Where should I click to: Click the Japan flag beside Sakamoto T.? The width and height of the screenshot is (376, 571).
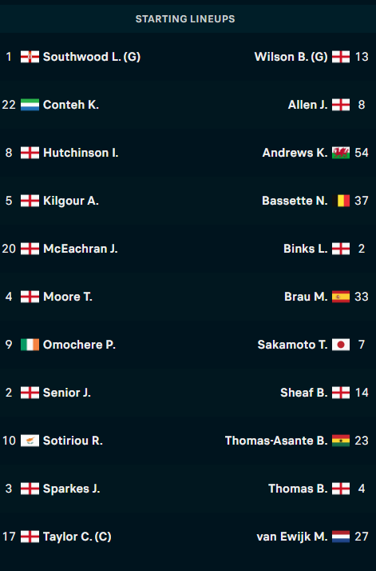341,345
